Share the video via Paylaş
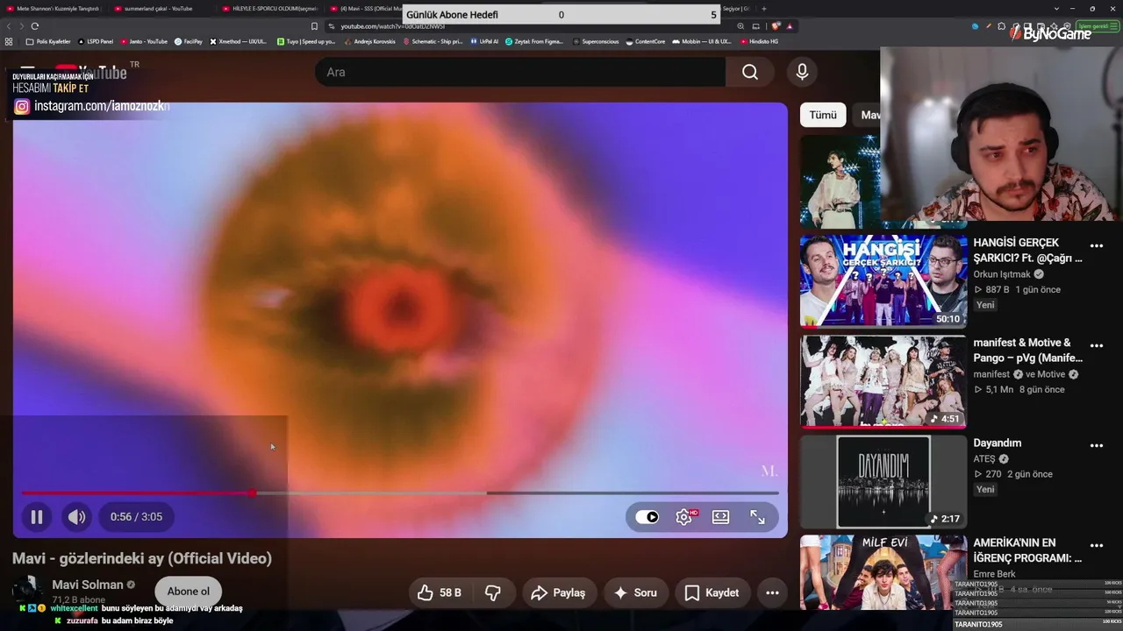The image size is (1123, 631). 558,593
